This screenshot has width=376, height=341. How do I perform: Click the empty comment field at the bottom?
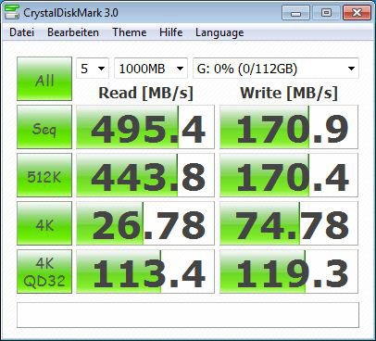pyautogui.click(x=188, y=315)
